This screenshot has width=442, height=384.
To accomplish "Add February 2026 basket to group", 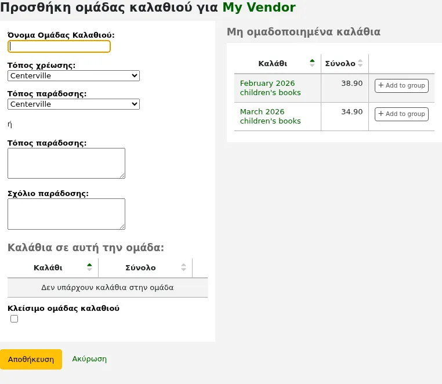I will coord(401,85).
